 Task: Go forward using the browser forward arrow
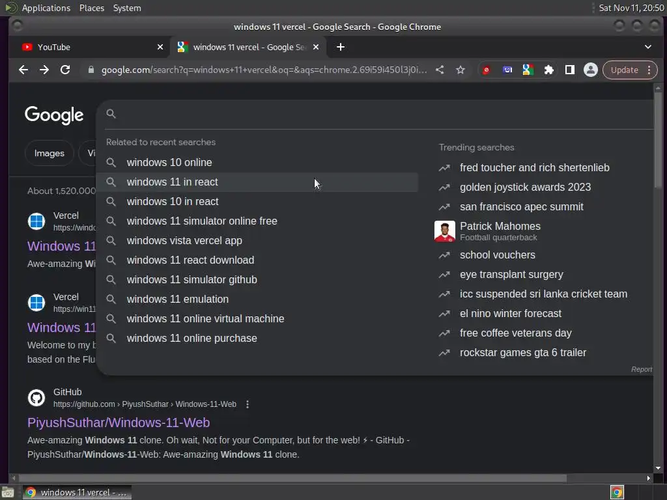(x=44, y=70)
